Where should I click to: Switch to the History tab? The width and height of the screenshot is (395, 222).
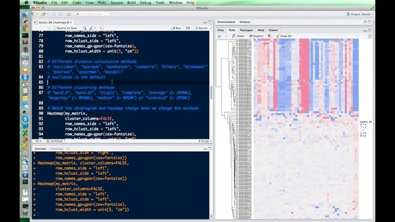coord(244,22)
